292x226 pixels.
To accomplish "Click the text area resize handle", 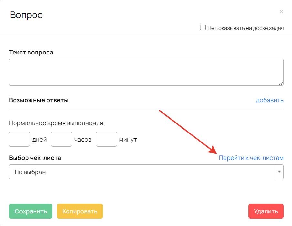I will tap(281, 84).
